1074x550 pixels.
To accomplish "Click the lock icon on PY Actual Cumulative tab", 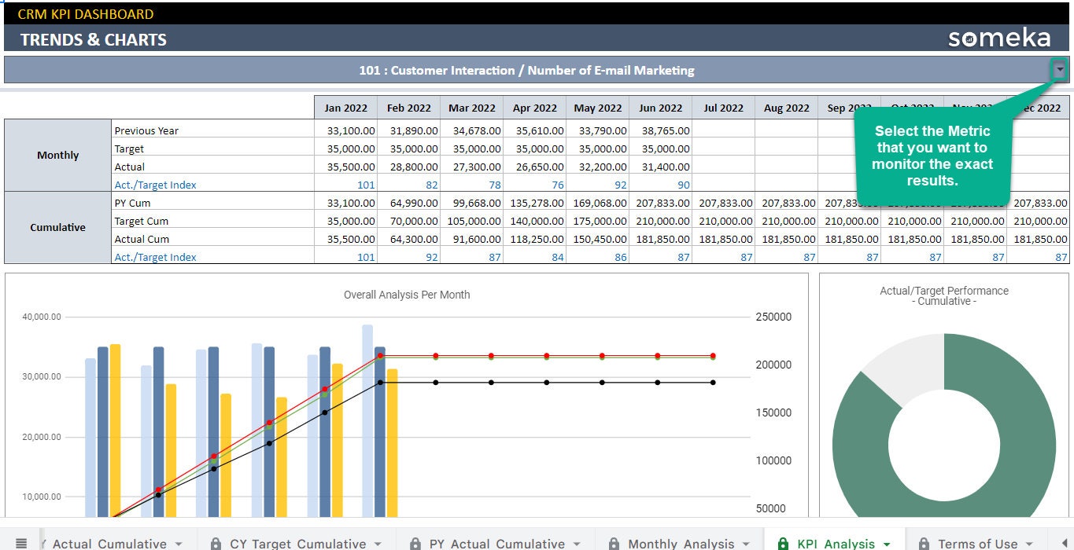I will coord(415,542).
